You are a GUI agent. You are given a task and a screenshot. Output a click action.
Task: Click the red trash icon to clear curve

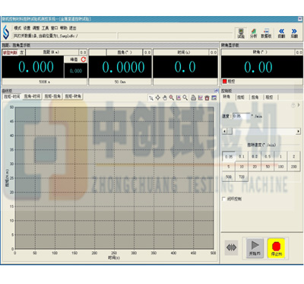[207, 97]
